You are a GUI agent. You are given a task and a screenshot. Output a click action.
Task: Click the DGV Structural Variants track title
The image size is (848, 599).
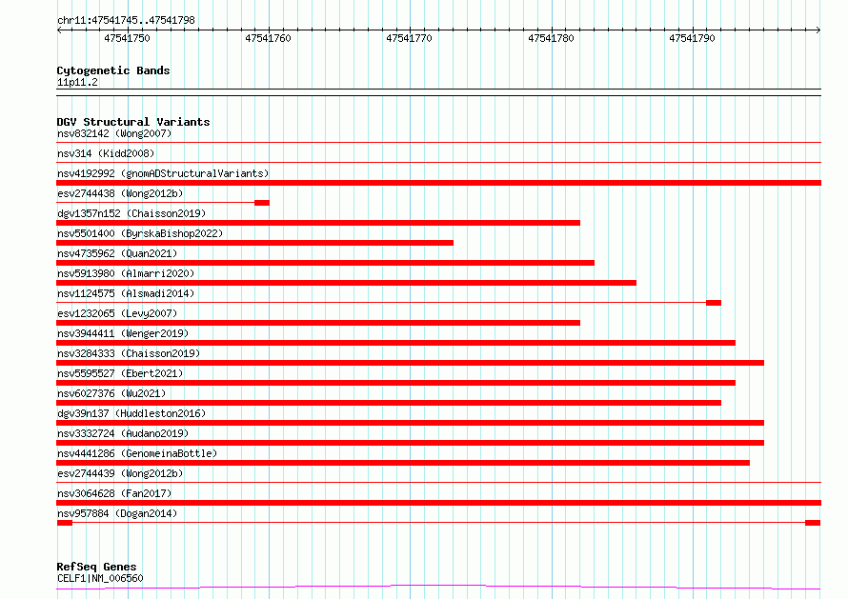(133, 122)
